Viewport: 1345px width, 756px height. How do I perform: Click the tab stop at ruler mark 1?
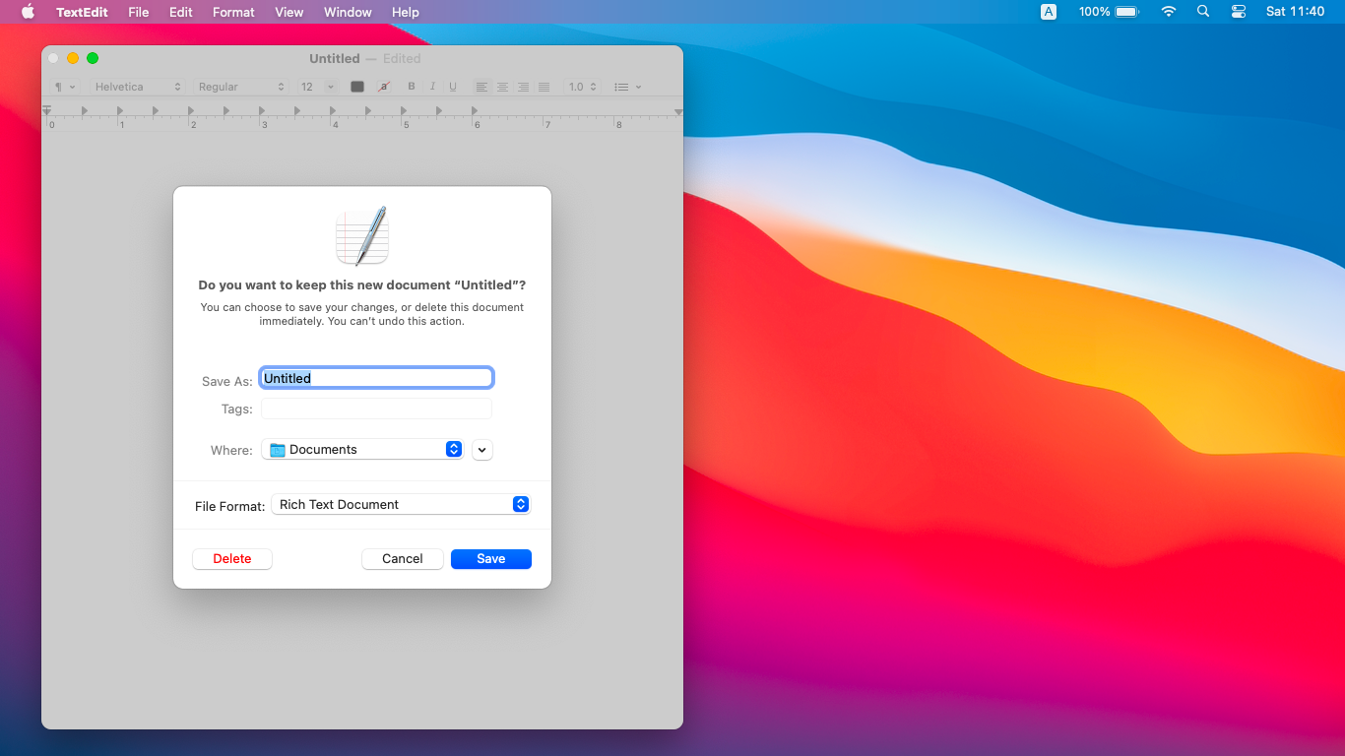click(120, 111)
